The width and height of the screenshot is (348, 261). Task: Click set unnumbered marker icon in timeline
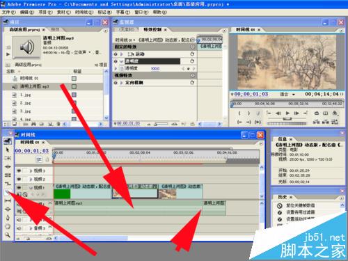pyautogui.click(x=47, y=159)
